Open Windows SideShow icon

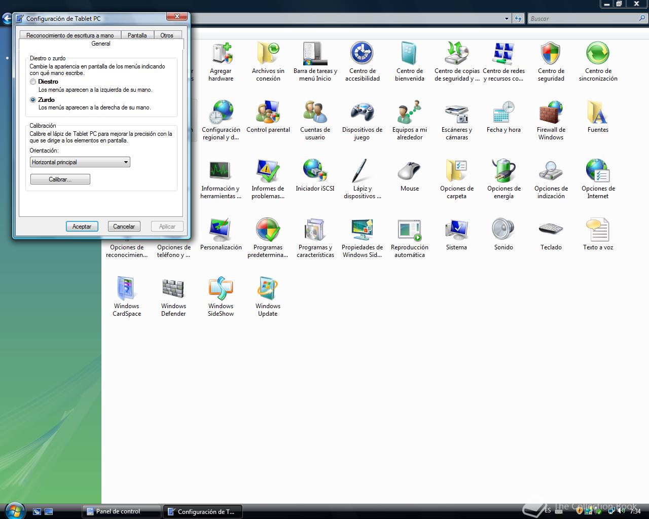point(221,289)
